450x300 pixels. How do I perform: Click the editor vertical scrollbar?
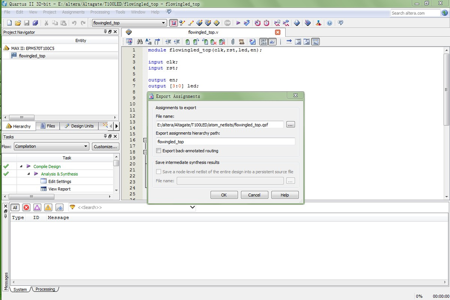click(x=446, y=89)
